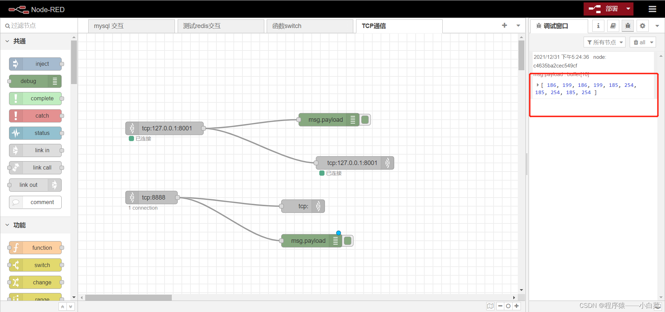Click the red Deploy (部署) button
665x312 pixels.
pos(603,9)
